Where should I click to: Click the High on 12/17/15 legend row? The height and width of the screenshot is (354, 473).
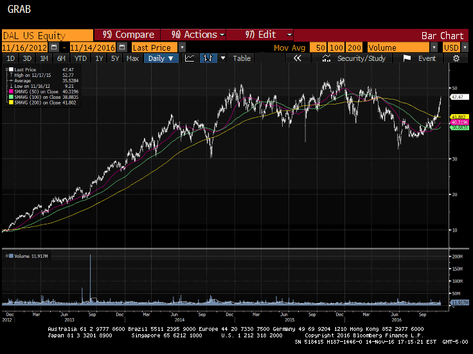(42, 75)
